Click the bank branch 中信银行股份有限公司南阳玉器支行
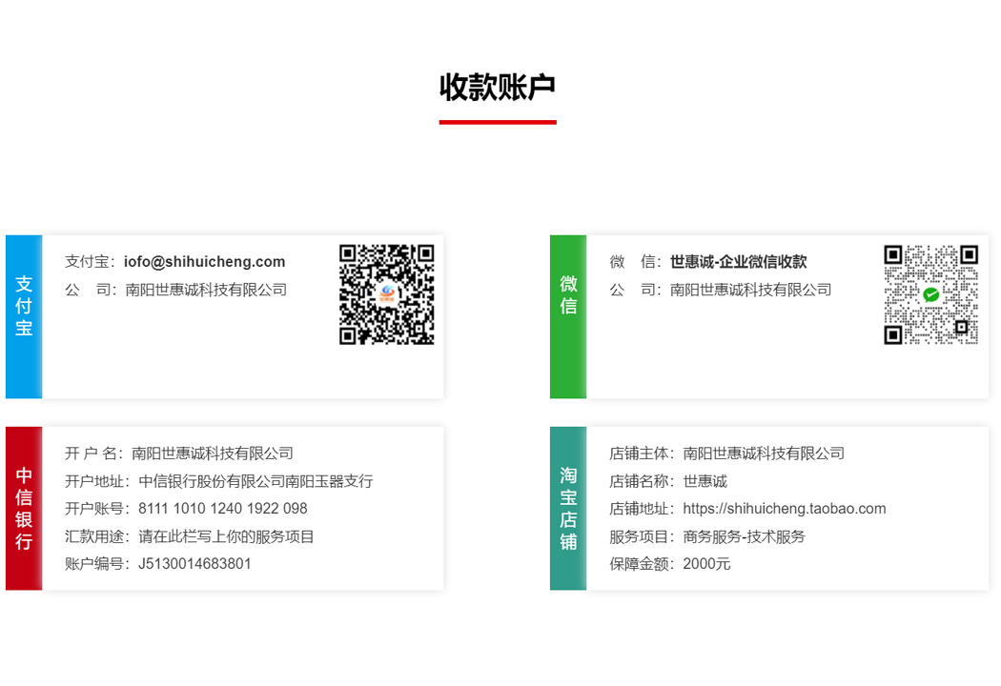Viewport: 1001px width, 686px height. [x=255, y=481]
